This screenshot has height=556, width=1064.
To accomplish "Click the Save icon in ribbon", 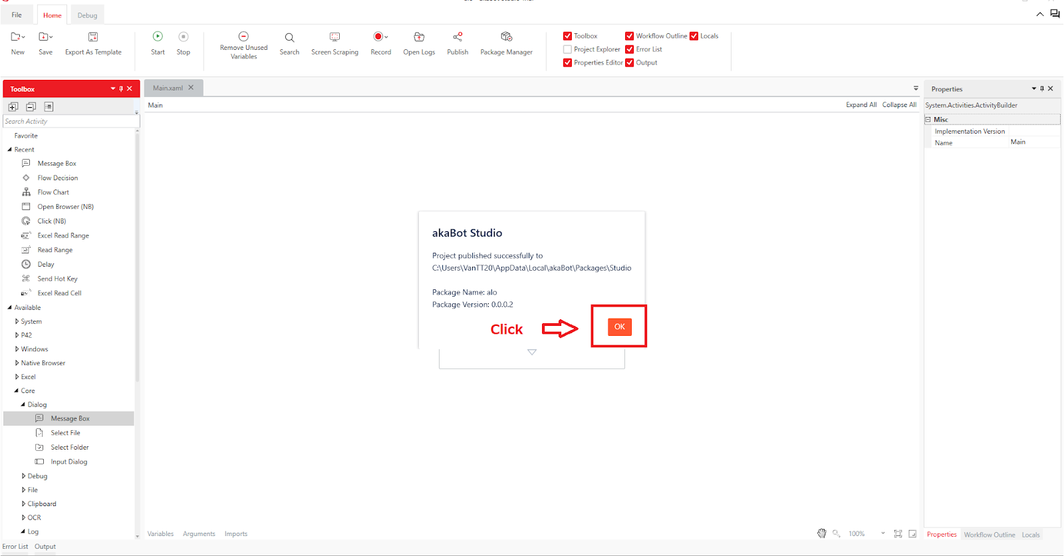I will click(45, 37).
